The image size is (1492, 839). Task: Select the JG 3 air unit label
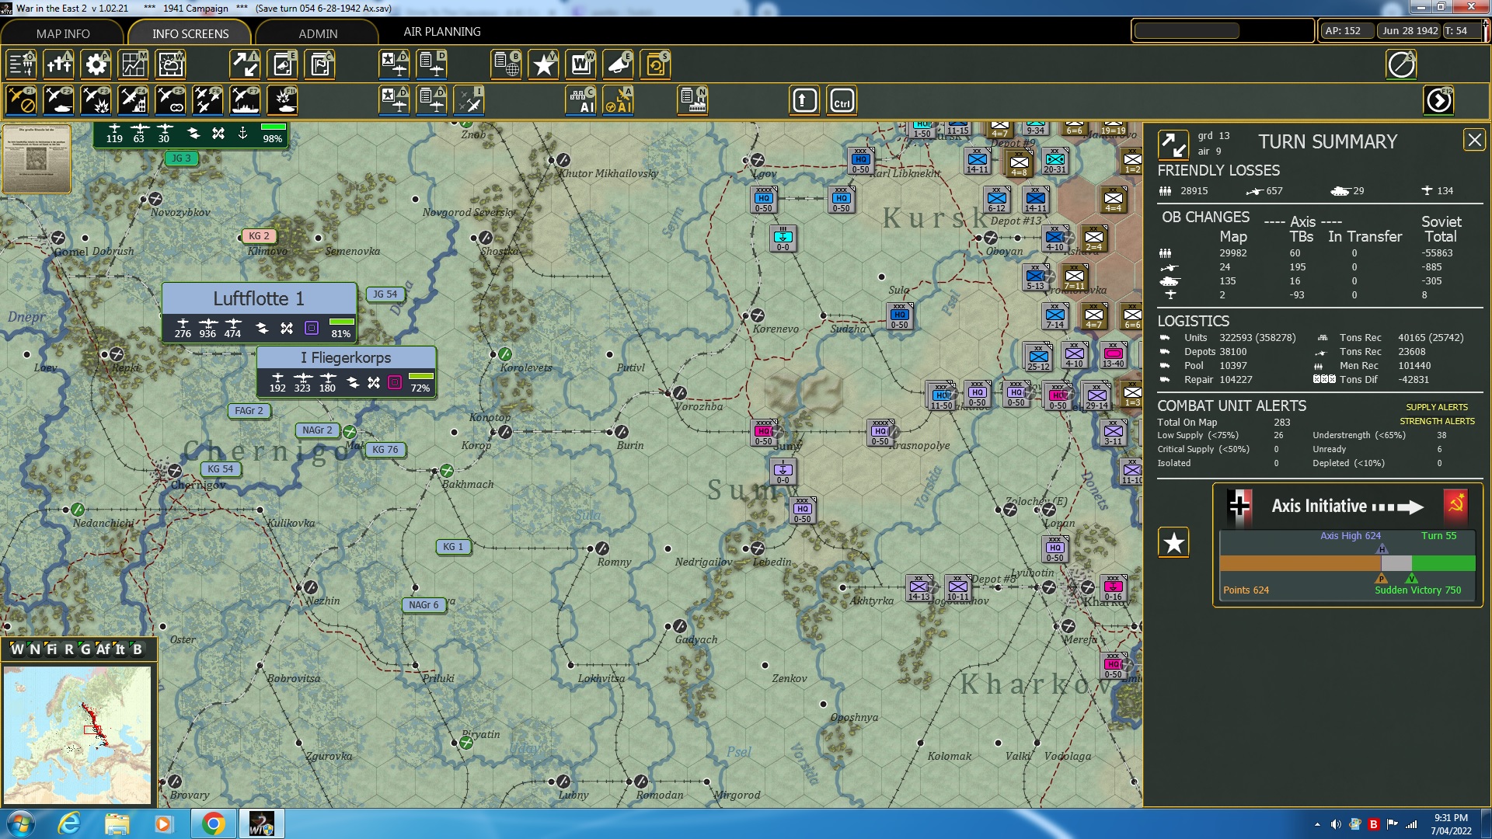tap(181, 158)
